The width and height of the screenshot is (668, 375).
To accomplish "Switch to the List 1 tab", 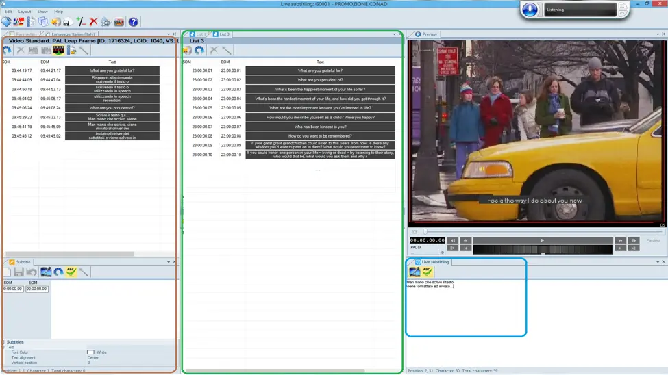I will point(199,34).
